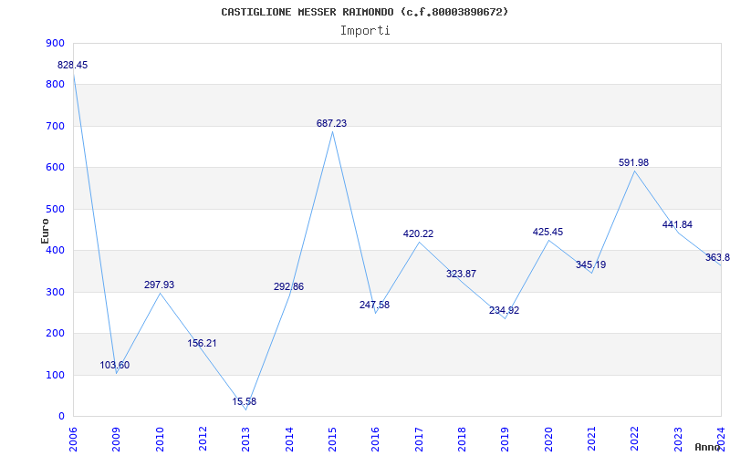Select the 591.98 data label
730x456 pixels.
click(633, 162)
